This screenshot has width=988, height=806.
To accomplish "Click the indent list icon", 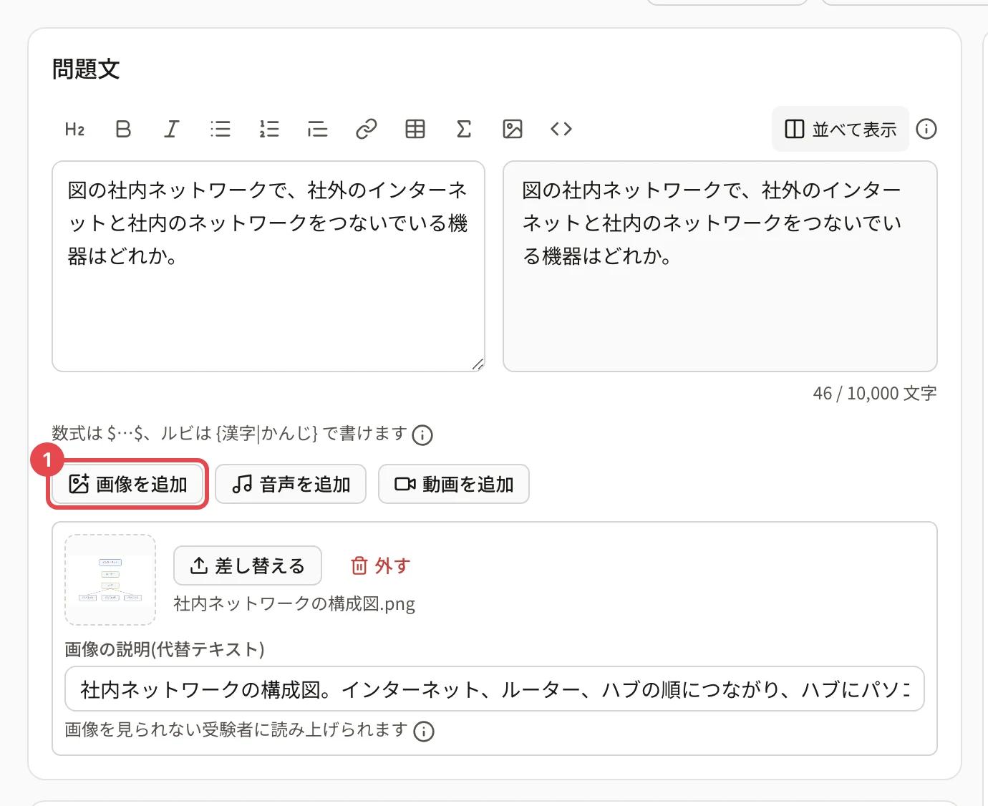I will 318,129.
